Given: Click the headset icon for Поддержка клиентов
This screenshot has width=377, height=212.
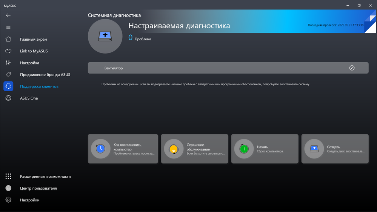Looking at the screenshot, I should [x=8, y=86].
